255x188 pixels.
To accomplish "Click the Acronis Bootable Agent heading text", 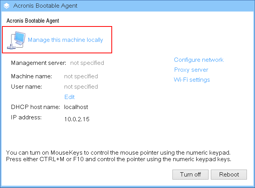I will [33, 20].
